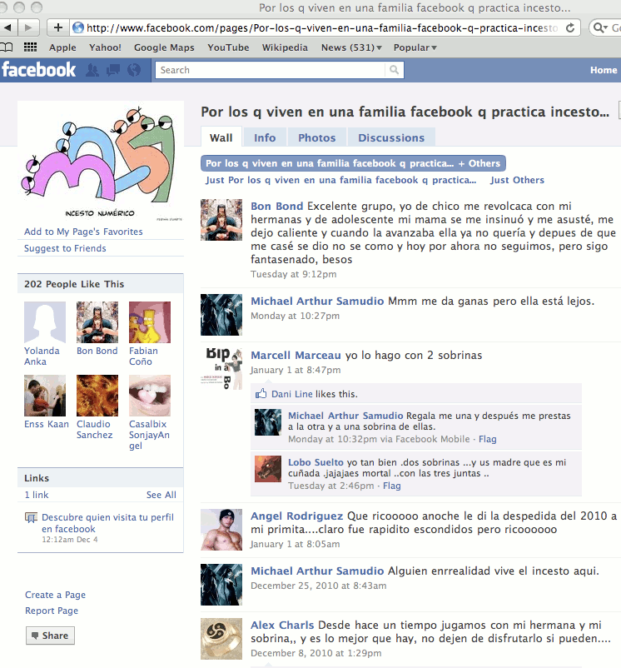Open the Apple bookmark

[62, 47]
